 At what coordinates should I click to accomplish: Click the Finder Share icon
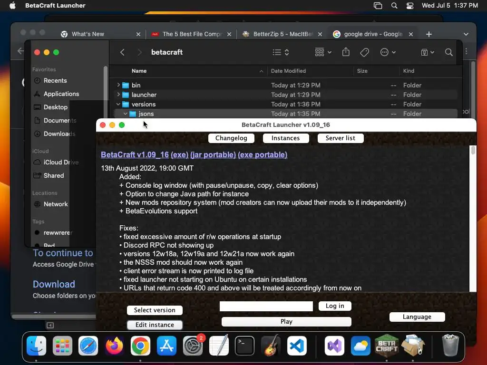coord(346,52)
